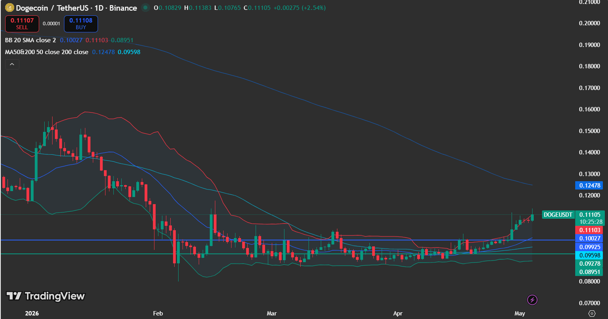Click the close value C0.11105 in header
The image size is (608, 319).
257,8
